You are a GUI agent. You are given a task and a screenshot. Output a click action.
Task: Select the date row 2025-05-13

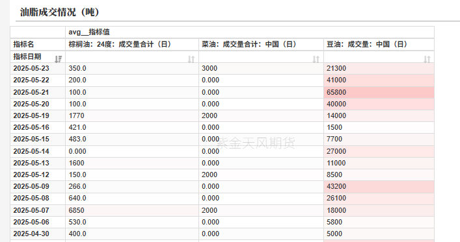(38, 163)
